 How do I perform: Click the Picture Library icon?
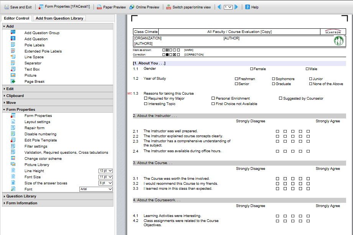pyautogui.click(x=13, y=164)
